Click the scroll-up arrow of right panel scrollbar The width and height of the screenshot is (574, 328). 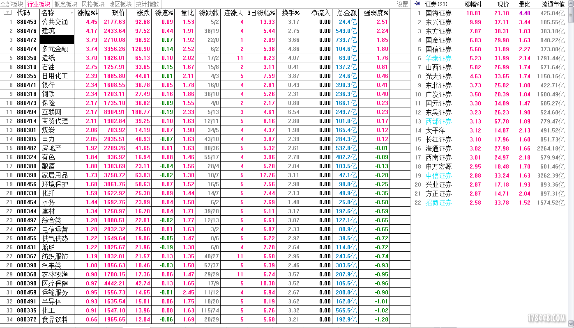(571, 3)
